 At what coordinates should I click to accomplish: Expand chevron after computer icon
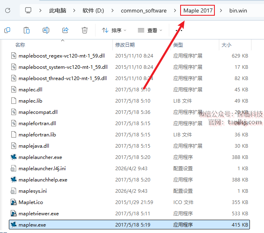(40, 10)
